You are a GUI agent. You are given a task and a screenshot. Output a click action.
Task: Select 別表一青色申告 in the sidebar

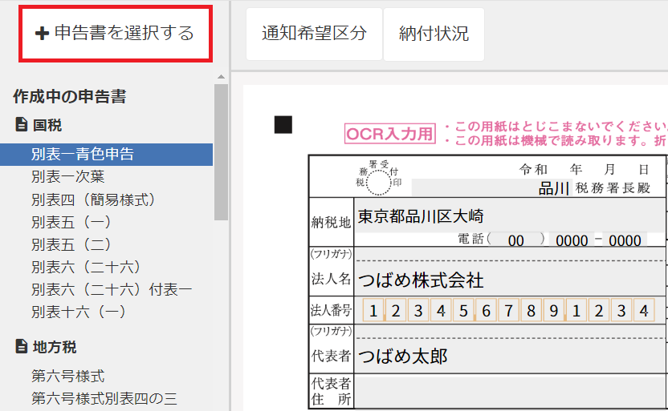click(107, 155)
